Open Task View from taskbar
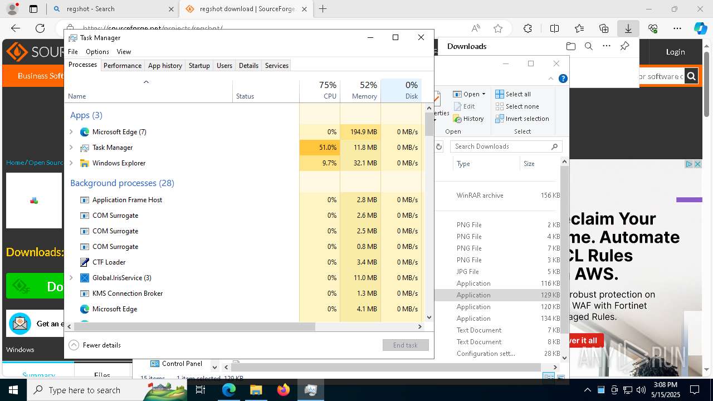 (x=201, y=390)
